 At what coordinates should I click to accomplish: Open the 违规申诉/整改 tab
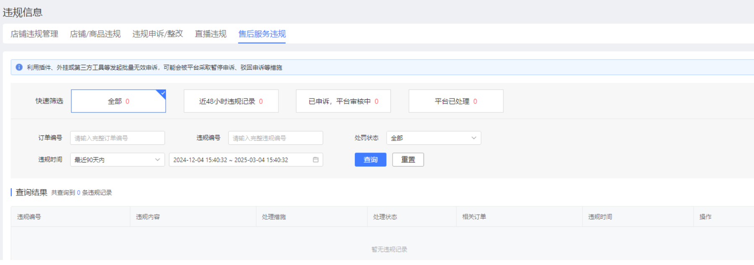tap(158, 34)
